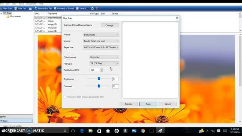The width and height of the screenshot is (242, 136).
Task: Switch to Scan view in bottom pane
Action: pos(16,121)
